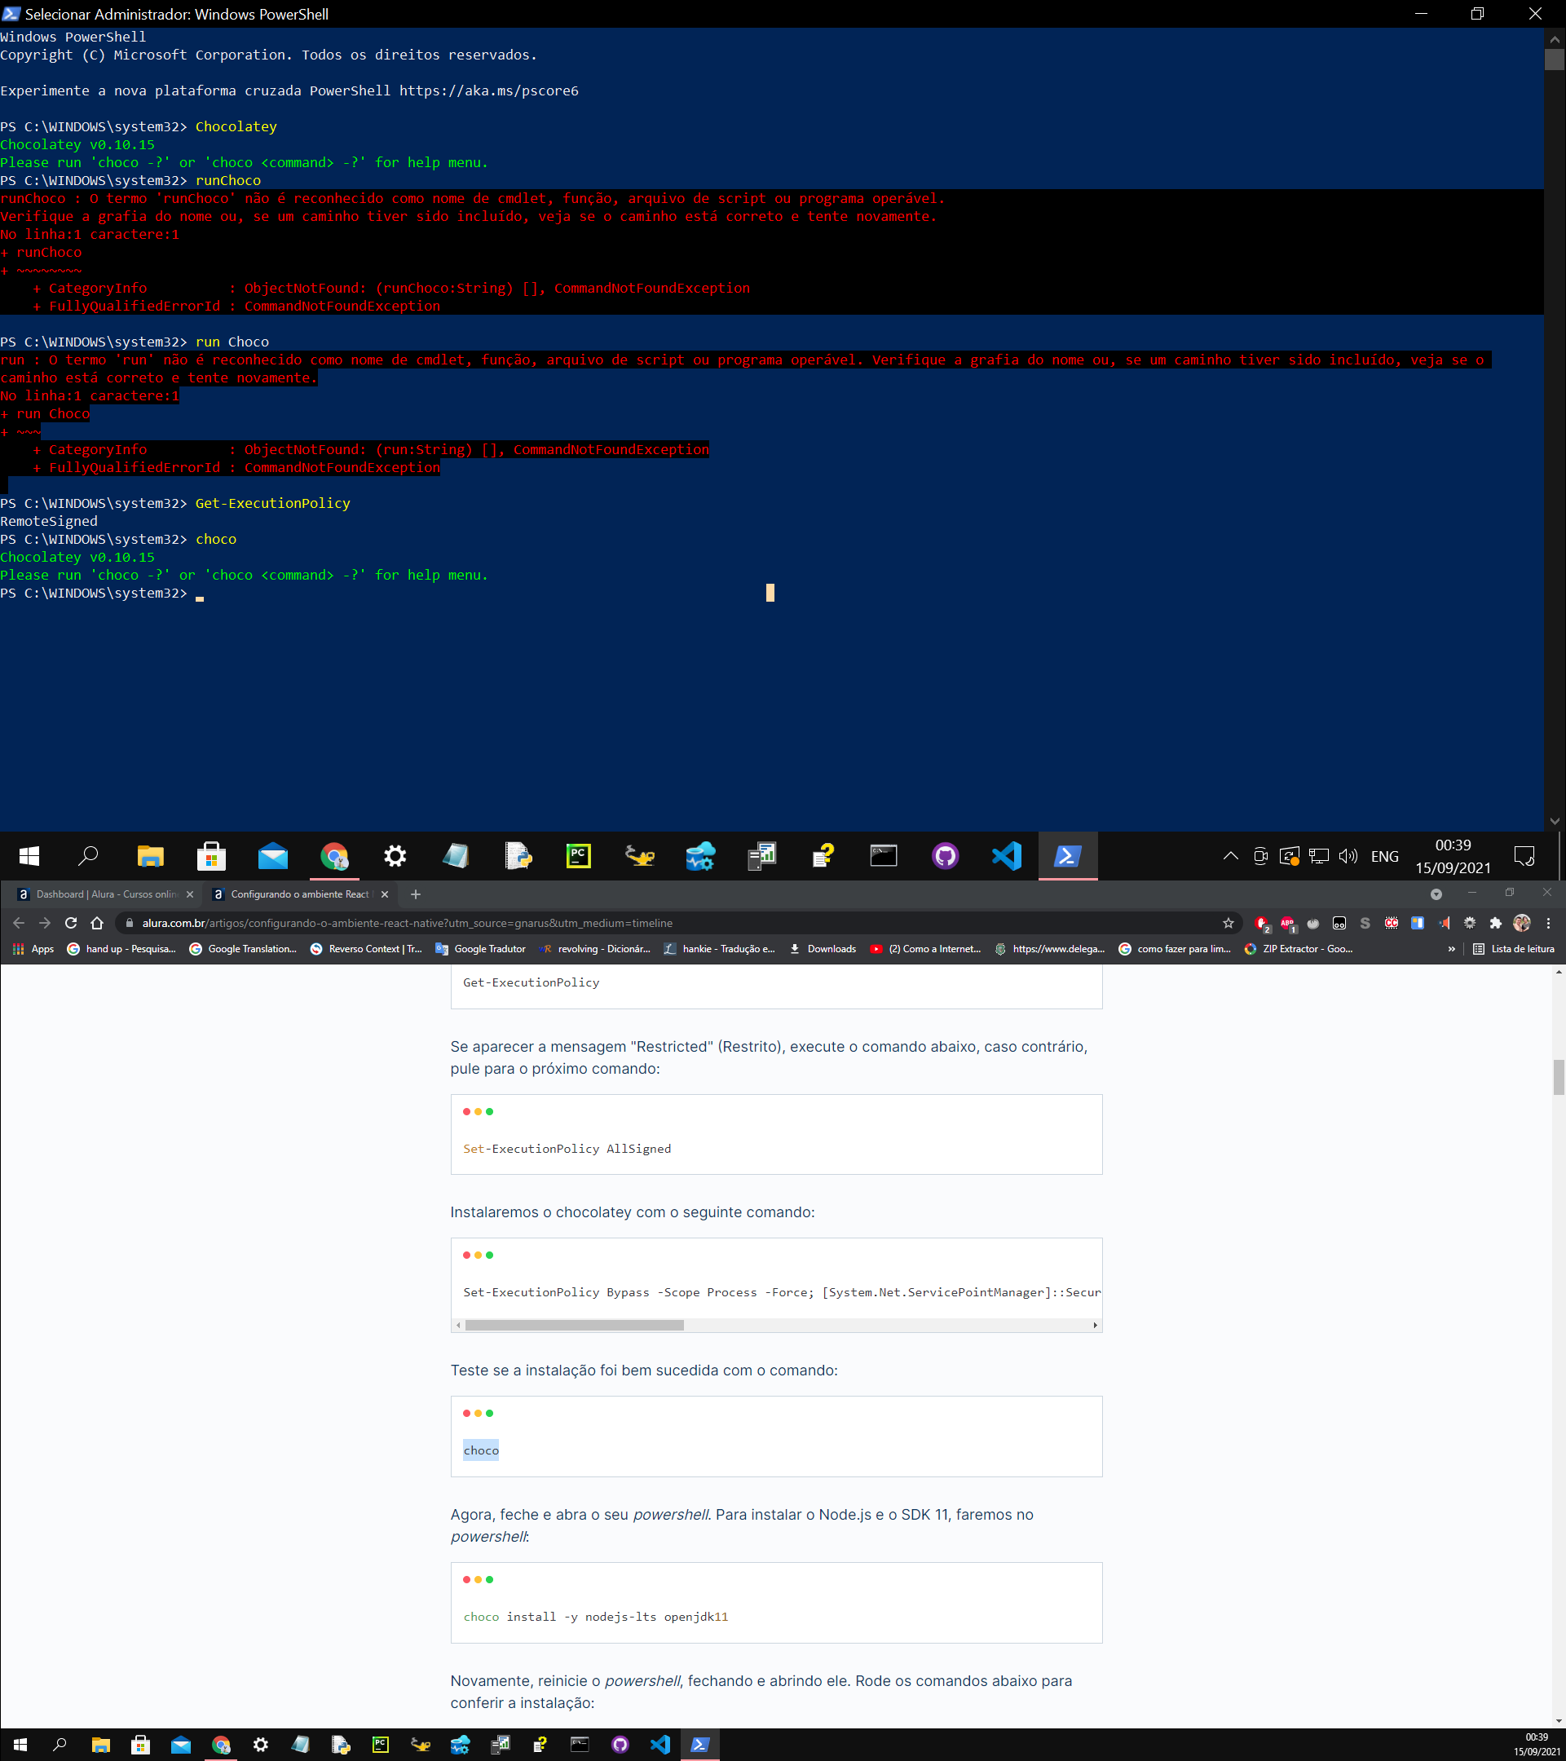Show hidden system tray icons chevron
Viewport: 1566px width, 1761px height.
(1230, 855)
